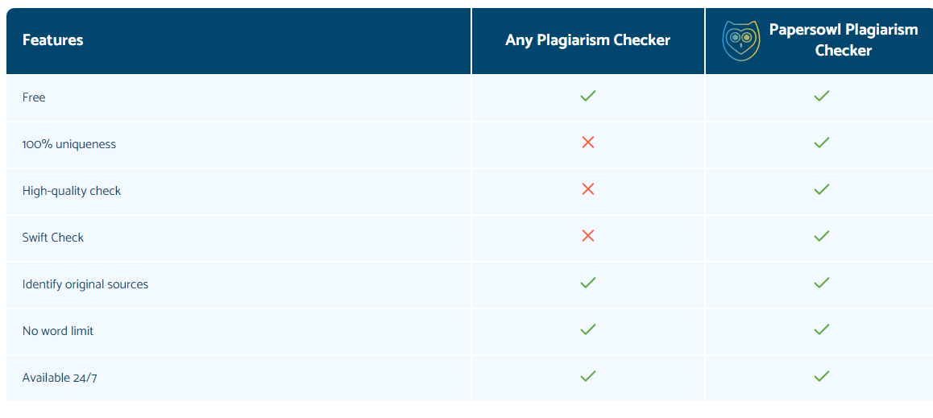
Task: Select the Available 24/7 feature label
Action: pyautogui.click(x=60, y=378)
